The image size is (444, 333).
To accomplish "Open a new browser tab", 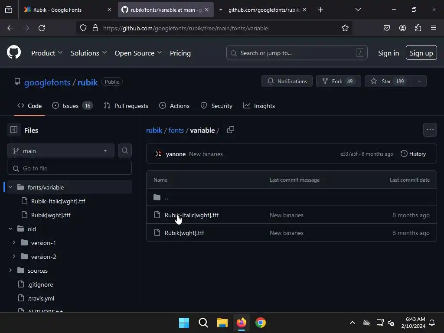I will (320, 10).
